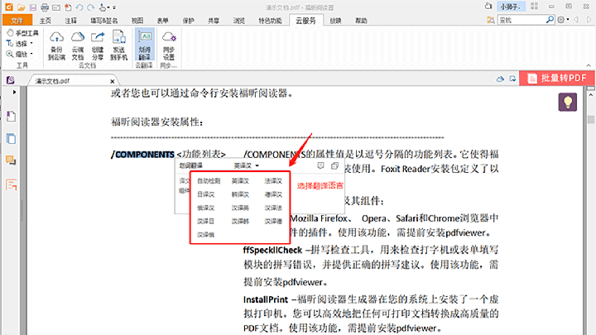Switch to the 视图 view tab
The width and height of the screenshot is (596, 335).
137,21
